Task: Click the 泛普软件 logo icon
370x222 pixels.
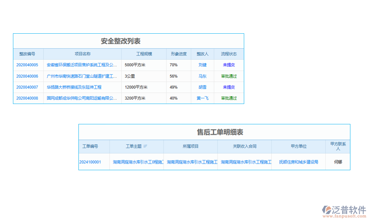Action: [x=327, y=210]
